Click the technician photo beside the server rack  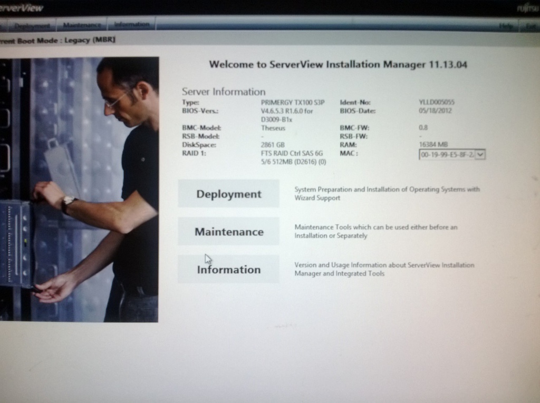(79, 190)
